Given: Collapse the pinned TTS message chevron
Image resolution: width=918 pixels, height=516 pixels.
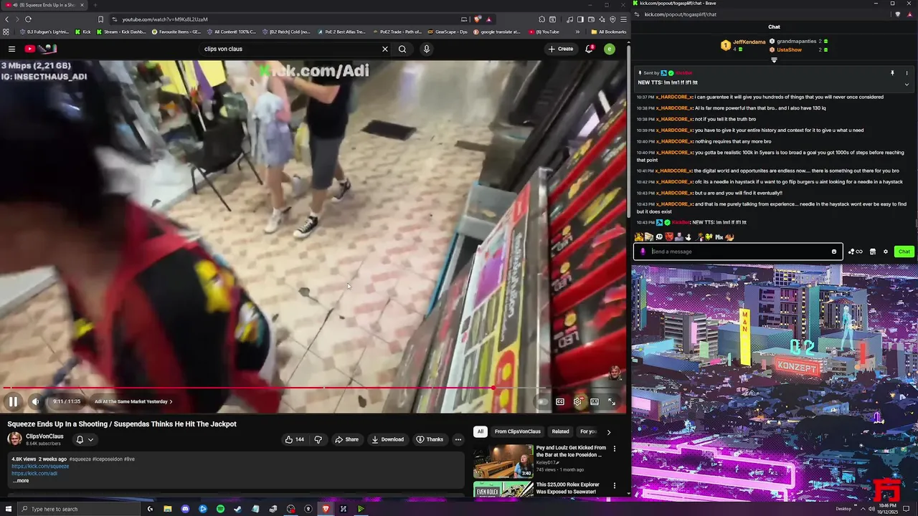Looking at the screenshot, I should [x=907, y=84].
